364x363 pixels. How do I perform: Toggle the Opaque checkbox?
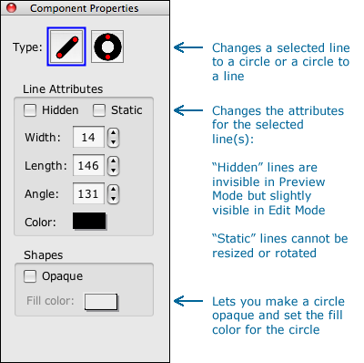coord(30,276)
